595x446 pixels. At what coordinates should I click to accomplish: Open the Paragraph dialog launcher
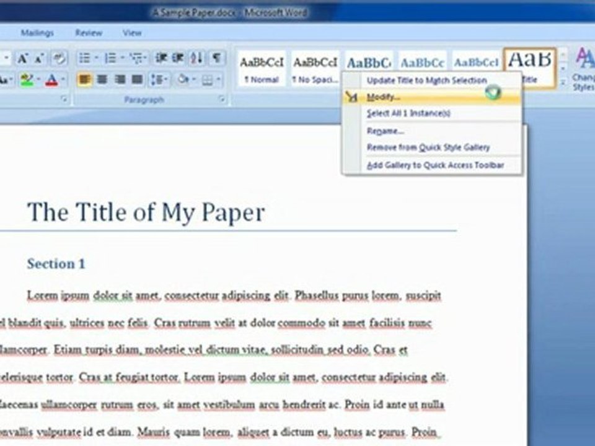coord(222,99)
